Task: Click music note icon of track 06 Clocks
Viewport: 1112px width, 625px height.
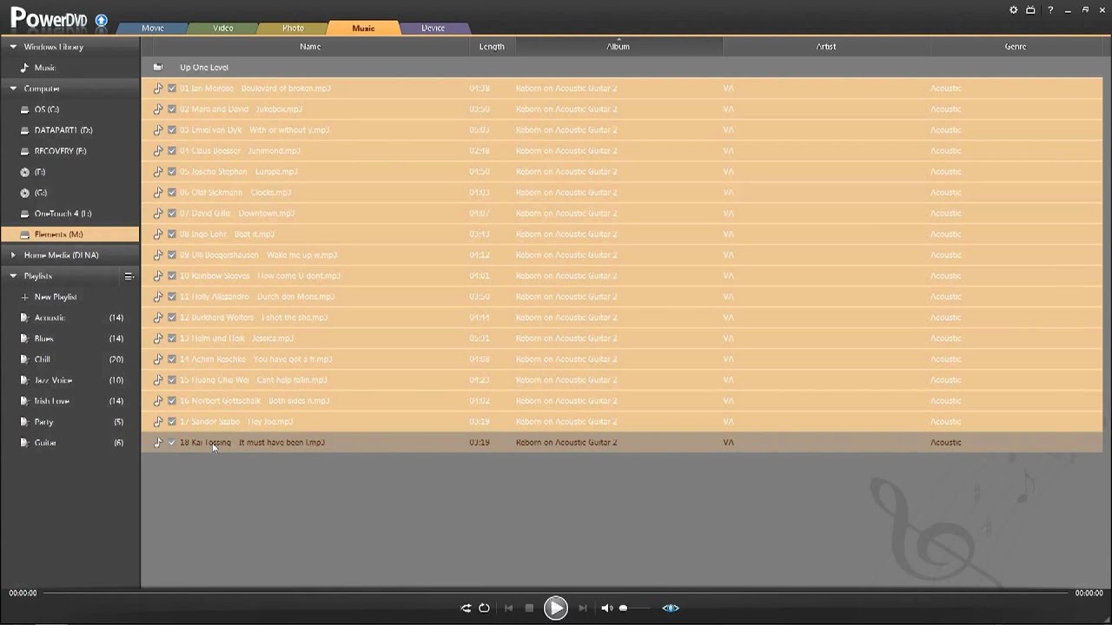Action: [x=158, y=193]
